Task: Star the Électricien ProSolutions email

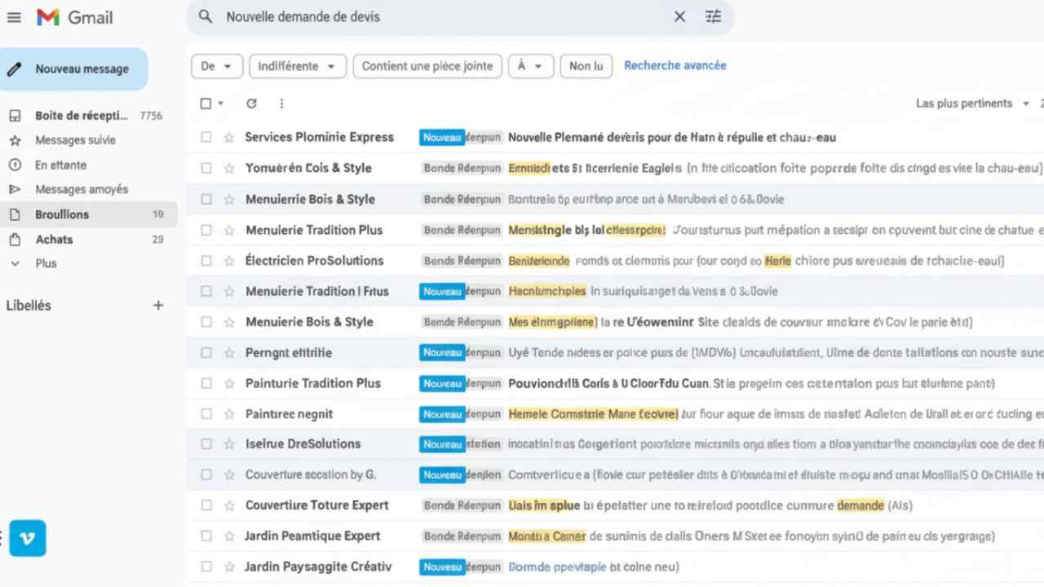Action: 229,261
